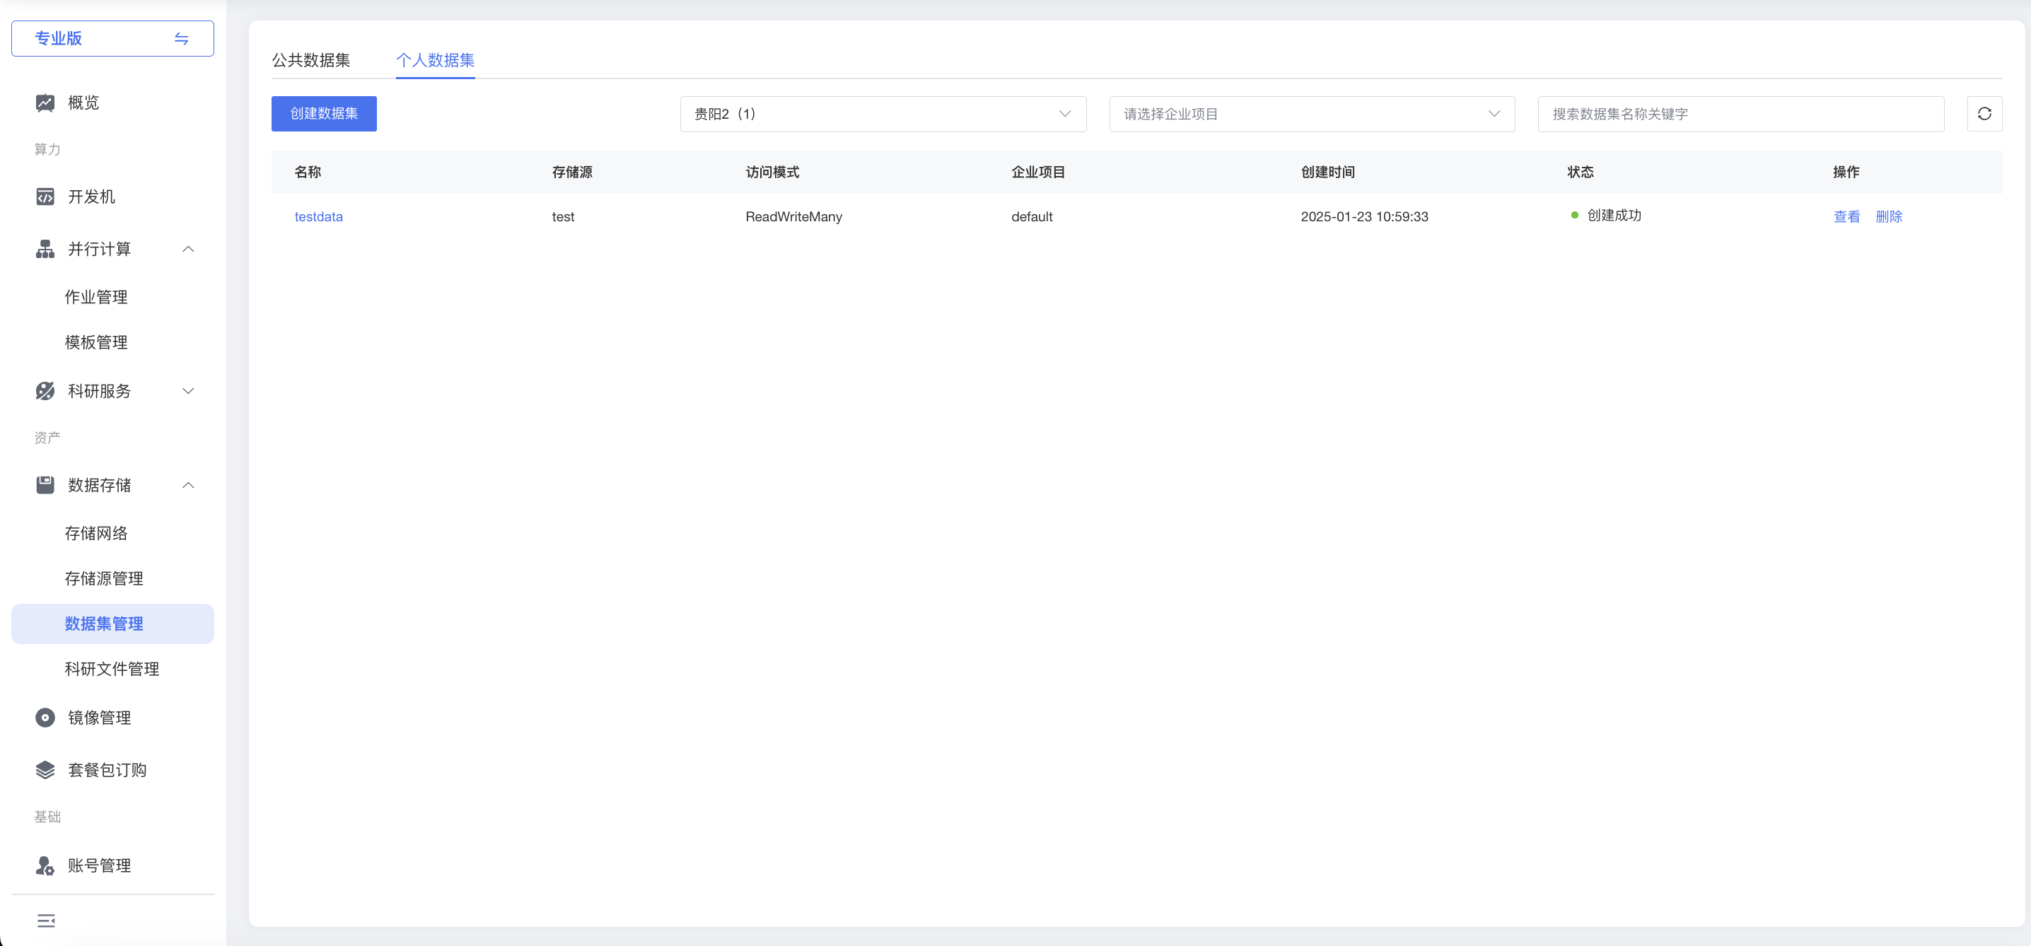Viewport: 2031px width, 946px height.
Task: Click the test storage source cell
Action: 563,217
